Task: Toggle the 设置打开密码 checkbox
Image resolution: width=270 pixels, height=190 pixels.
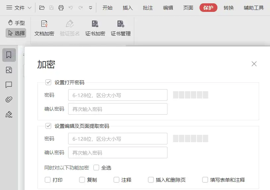Action: 48,82
